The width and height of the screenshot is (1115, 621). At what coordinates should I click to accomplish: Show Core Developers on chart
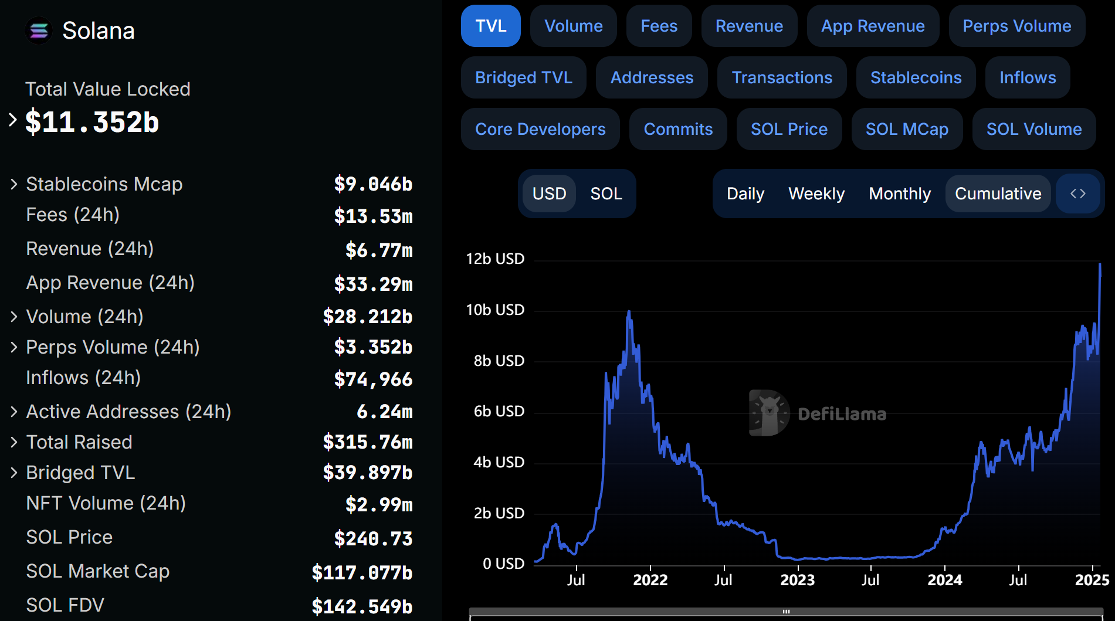[540, 129]
